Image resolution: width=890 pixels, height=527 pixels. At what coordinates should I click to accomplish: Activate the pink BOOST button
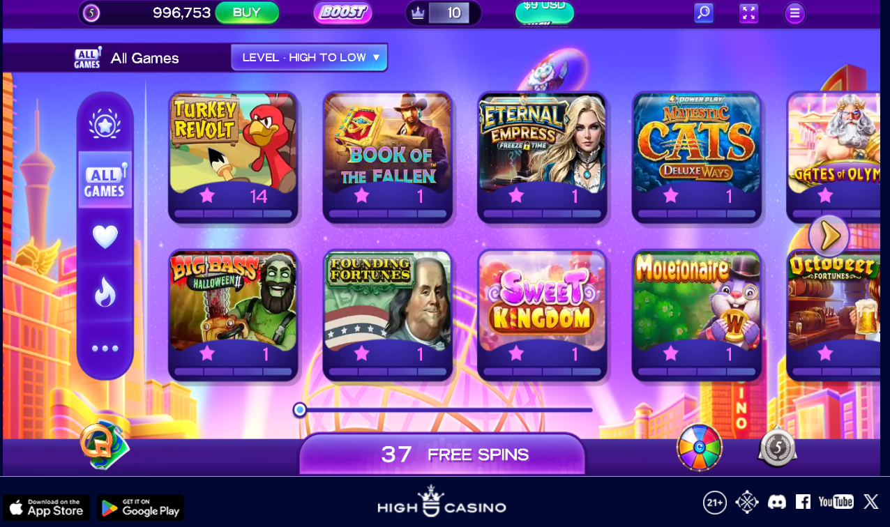pos(343,13)
